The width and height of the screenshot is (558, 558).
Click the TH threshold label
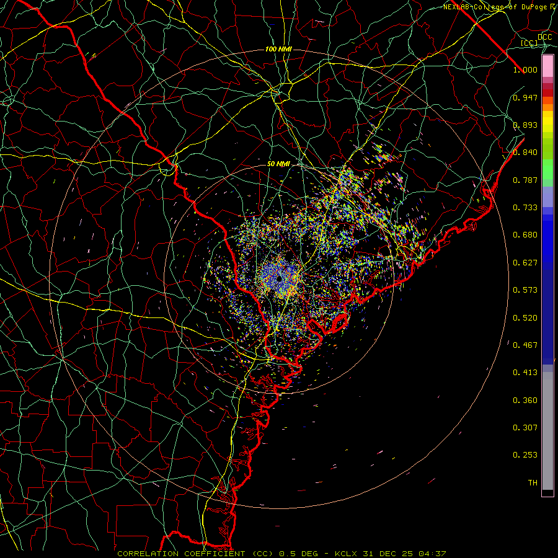click(533, 483)
